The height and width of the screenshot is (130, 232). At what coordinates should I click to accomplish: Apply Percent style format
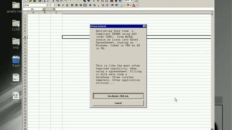coord(94,5)
